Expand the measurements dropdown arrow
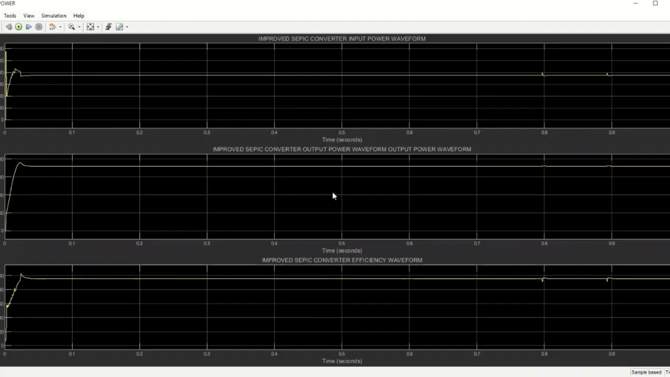The width and height of the screenshot is (670, 377). click(x=127, y=27)
